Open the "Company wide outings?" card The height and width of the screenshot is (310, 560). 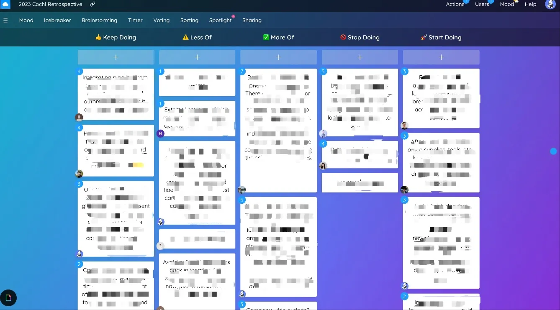[x=278, y=306]
